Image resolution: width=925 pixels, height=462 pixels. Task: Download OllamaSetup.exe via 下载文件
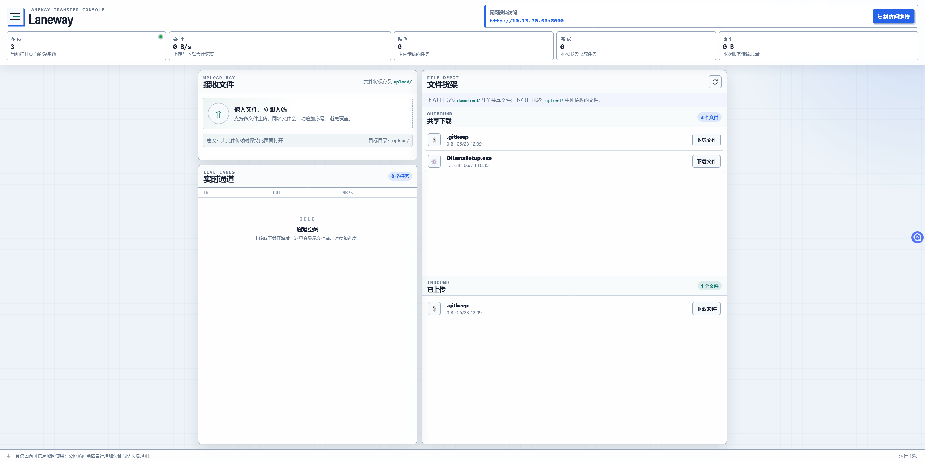tap(706, 161)
